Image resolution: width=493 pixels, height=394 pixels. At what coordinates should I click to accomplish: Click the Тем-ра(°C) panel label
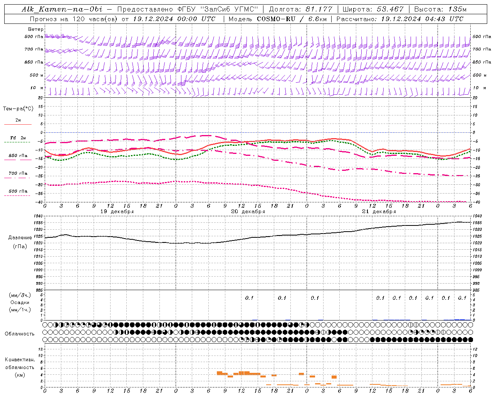pos(18,109)
